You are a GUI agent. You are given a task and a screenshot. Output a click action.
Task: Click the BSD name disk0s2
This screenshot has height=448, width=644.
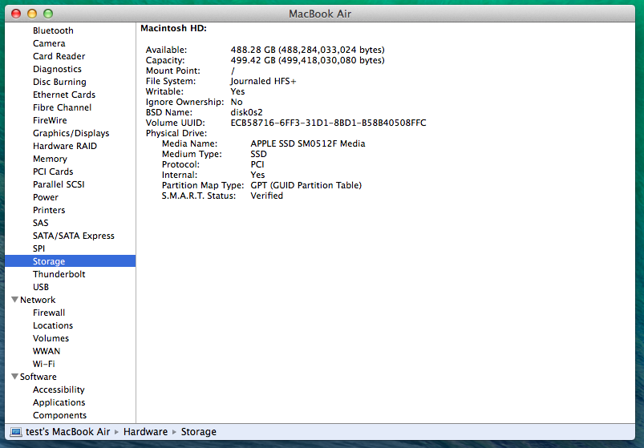click(246, 112)
